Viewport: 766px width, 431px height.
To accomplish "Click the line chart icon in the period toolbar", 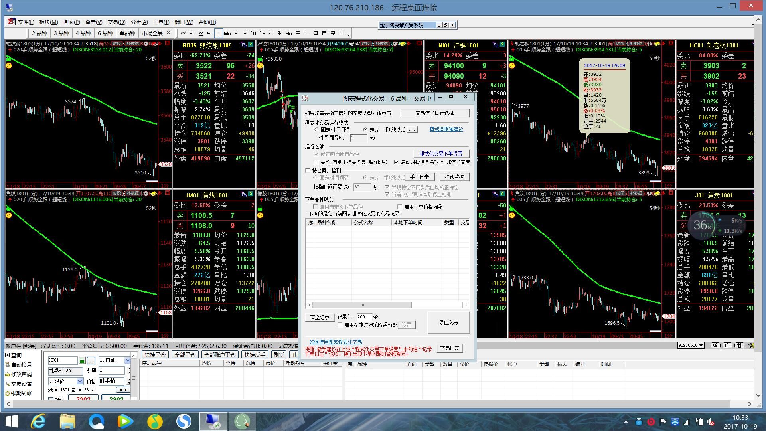I will tap(183, 33).
